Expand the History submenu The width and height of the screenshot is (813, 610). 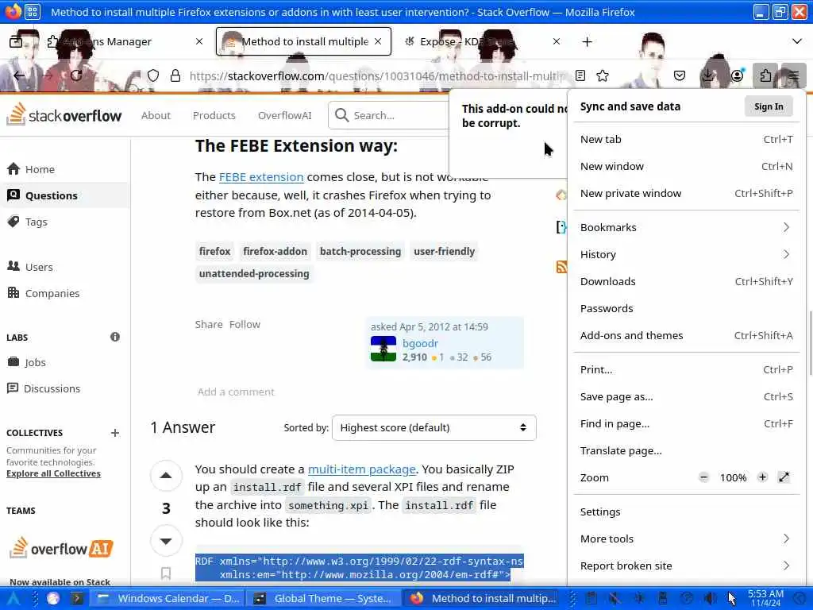coord(685,254)
